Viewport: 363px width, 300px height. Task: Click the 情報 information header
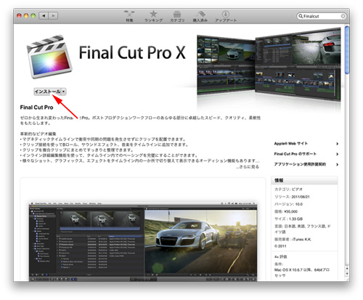[304, 180]
